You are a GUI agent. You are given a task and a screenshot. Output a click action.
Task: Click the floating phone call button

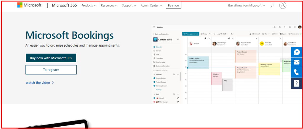[297, 72]
